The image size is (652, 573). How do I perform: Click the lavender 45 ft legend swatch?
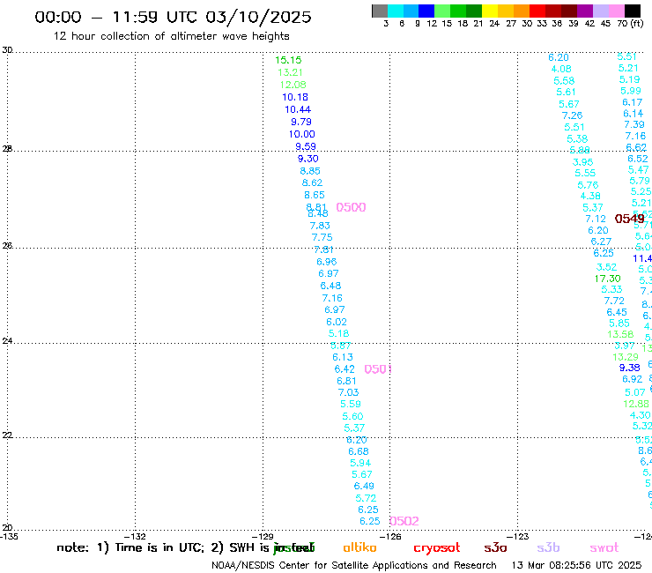coord(601,11)
